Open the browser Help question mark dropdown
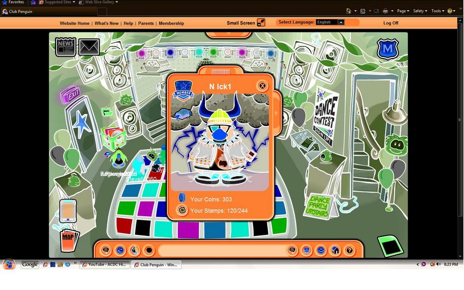The image size is (464, 290). pos(451,11)
